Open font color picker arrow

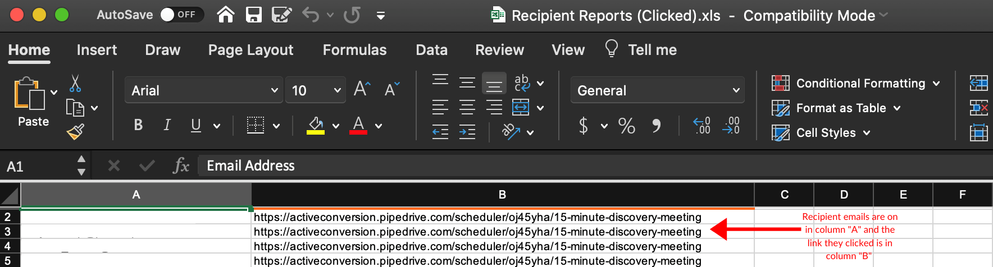379,126
